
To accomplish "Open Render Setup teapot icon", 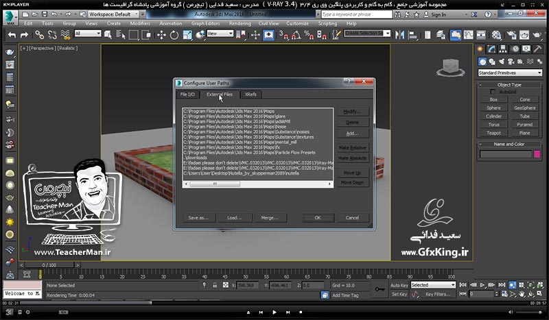I will pyautogui.click(x=511, y=35).
